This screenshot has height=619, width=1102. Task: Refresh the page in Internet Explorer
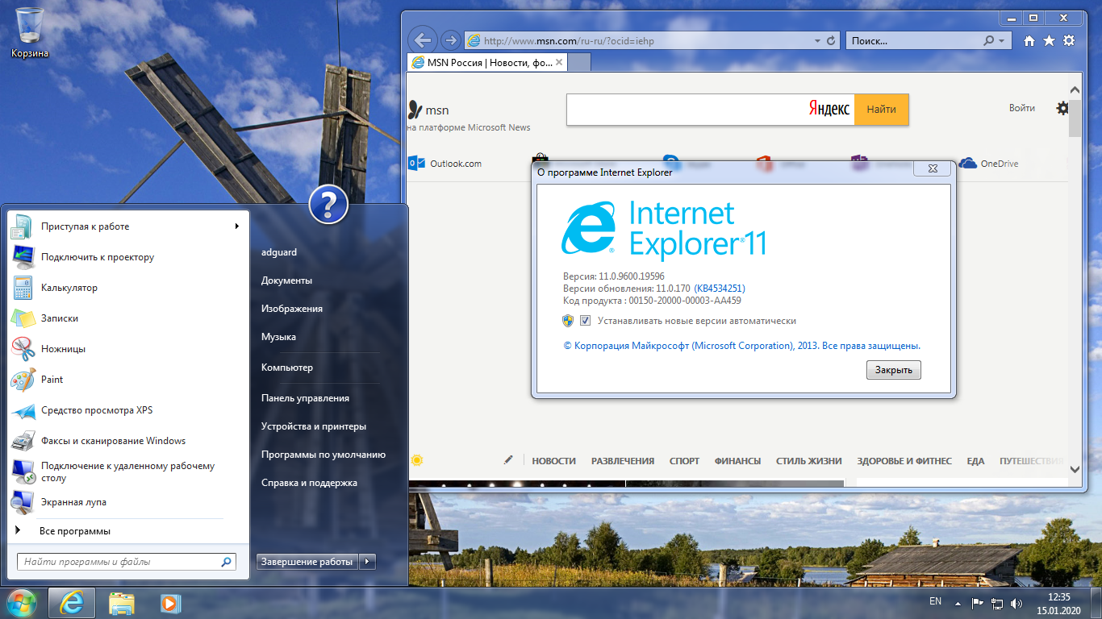[x=831, y=40]
